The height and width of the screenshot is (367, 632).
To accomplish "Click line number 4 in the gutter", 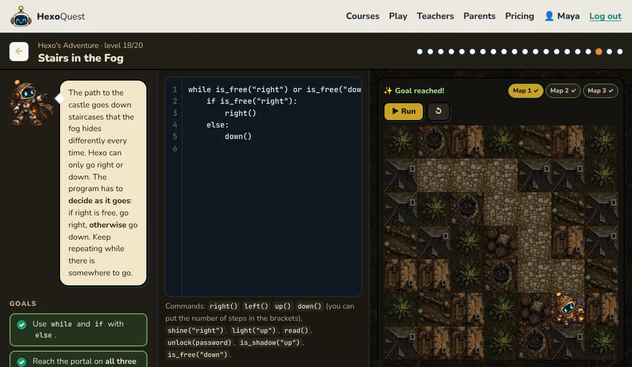I will (x=175, y=125).
